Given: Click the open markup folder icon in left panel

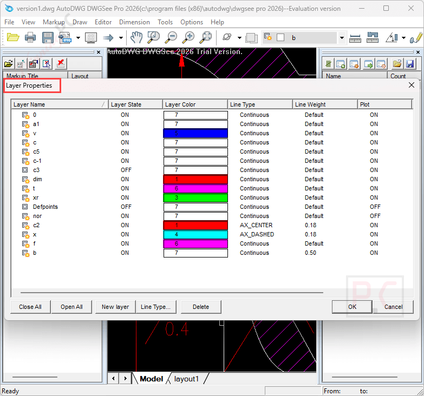Looking at the screenshot, I should click(x=9, y=64).
